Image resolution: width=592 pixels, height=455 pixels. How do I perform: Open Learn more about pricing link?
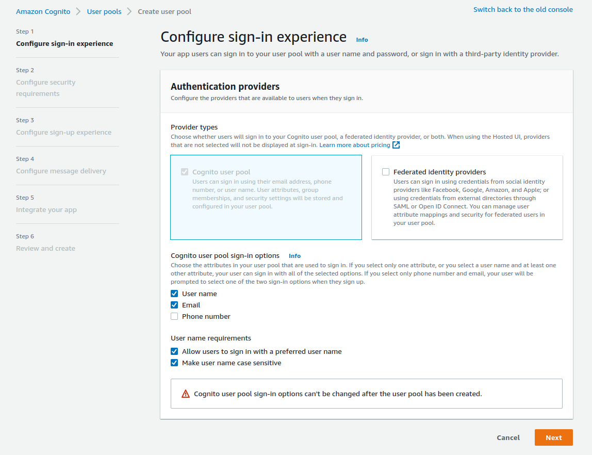point(354,145)
